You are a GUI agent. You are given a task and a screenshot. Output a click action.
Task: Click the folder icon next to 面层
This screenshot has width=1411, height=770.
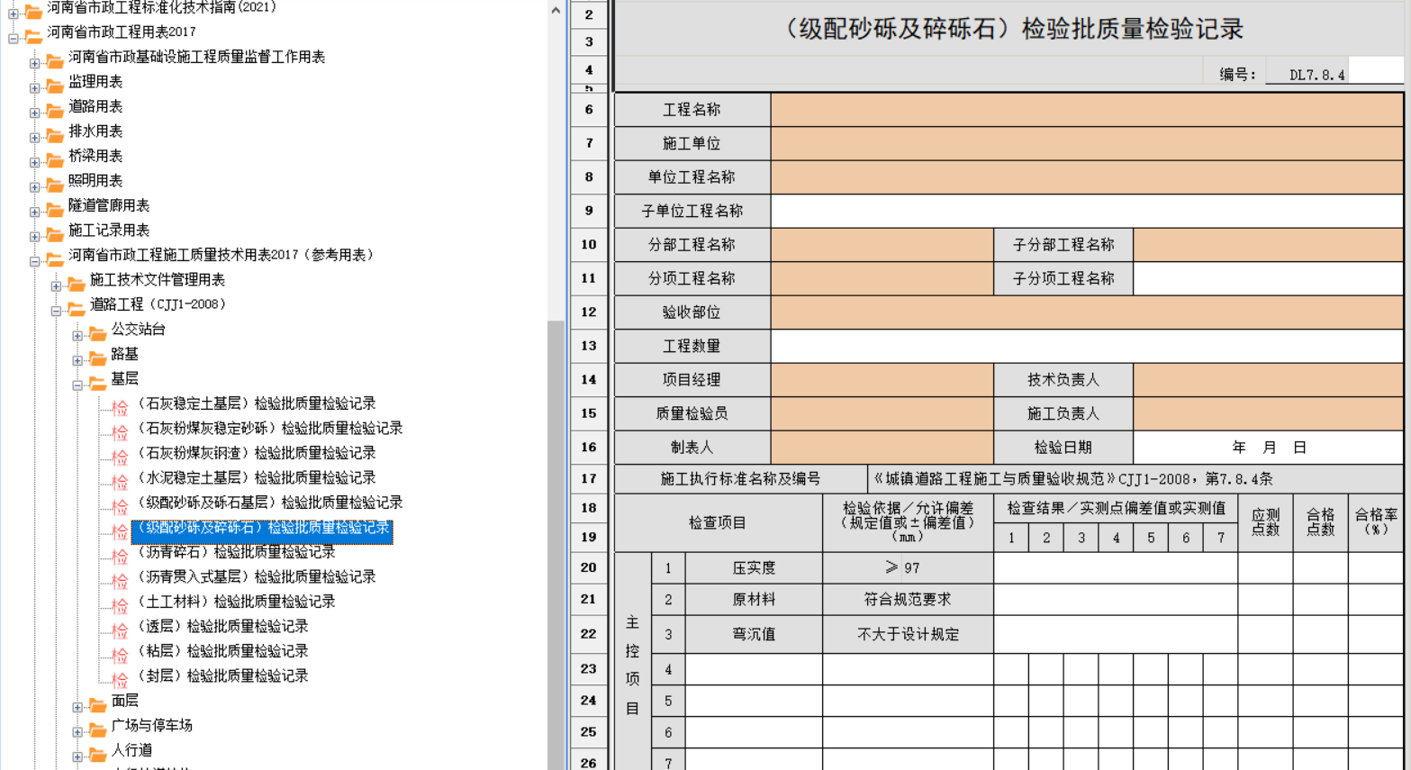tap(98, 704)
